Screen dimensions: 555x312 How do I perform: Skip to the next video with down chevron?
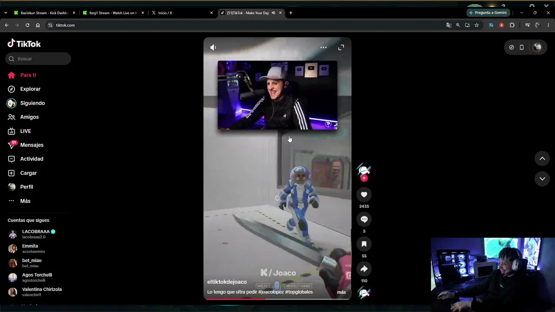point(542,179)
